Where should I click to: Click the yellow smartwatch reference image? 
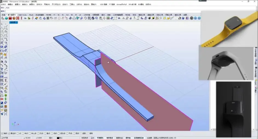coord(229,29)
